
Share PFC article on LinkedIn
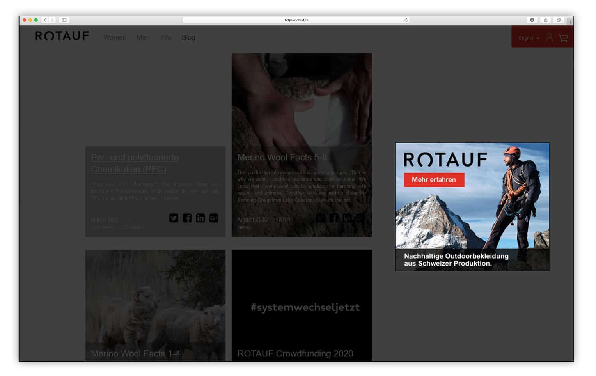point(200,218)
